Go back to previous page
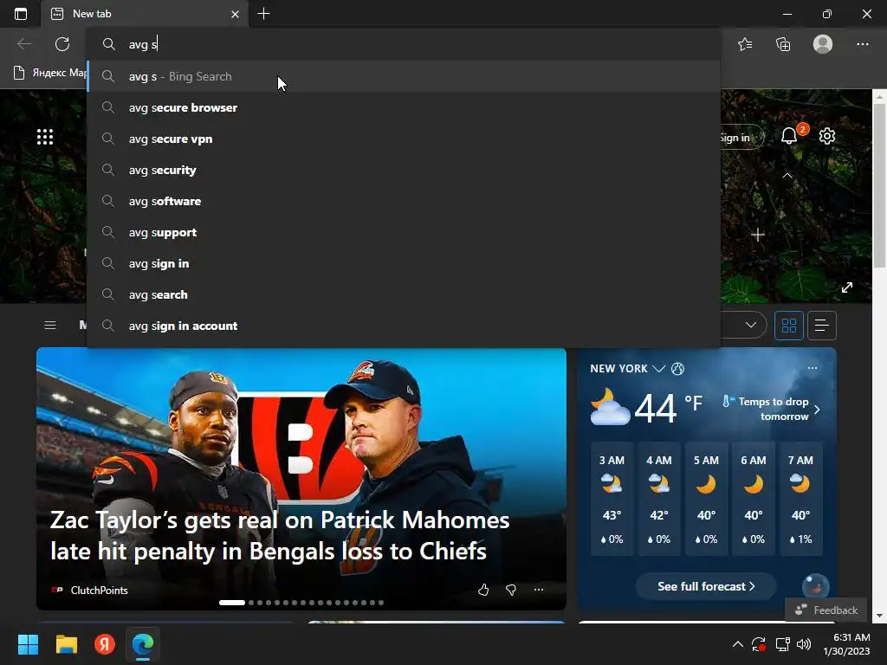 tap(24, 44)
